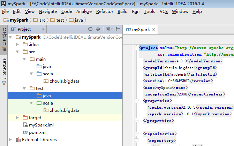234x146 pixels.
Task: Open the Help menu
Action: [197, 11]
